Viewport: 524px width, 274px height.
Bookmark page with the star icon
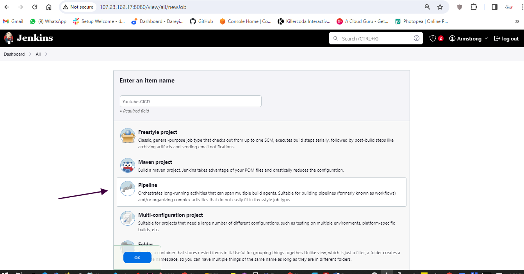tap(440, 7)
